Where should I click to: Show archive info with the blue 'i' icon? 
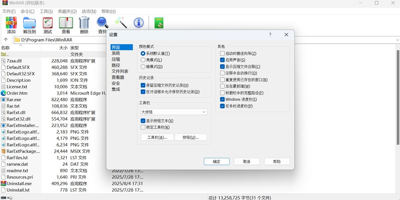pyautogui.click(x=138, y=23)
